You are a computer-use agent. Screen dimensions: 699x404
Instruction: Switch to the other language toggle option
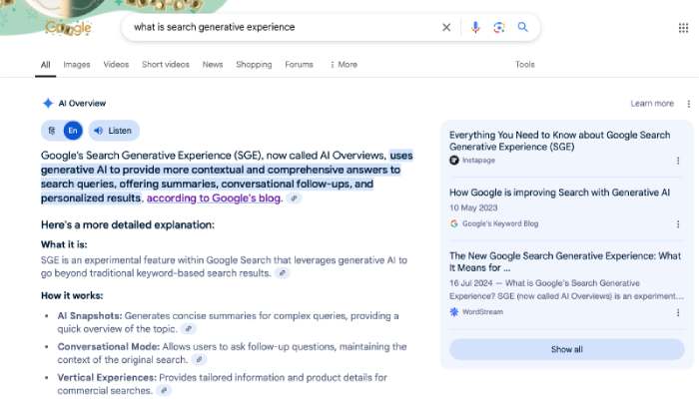[52, 131]
